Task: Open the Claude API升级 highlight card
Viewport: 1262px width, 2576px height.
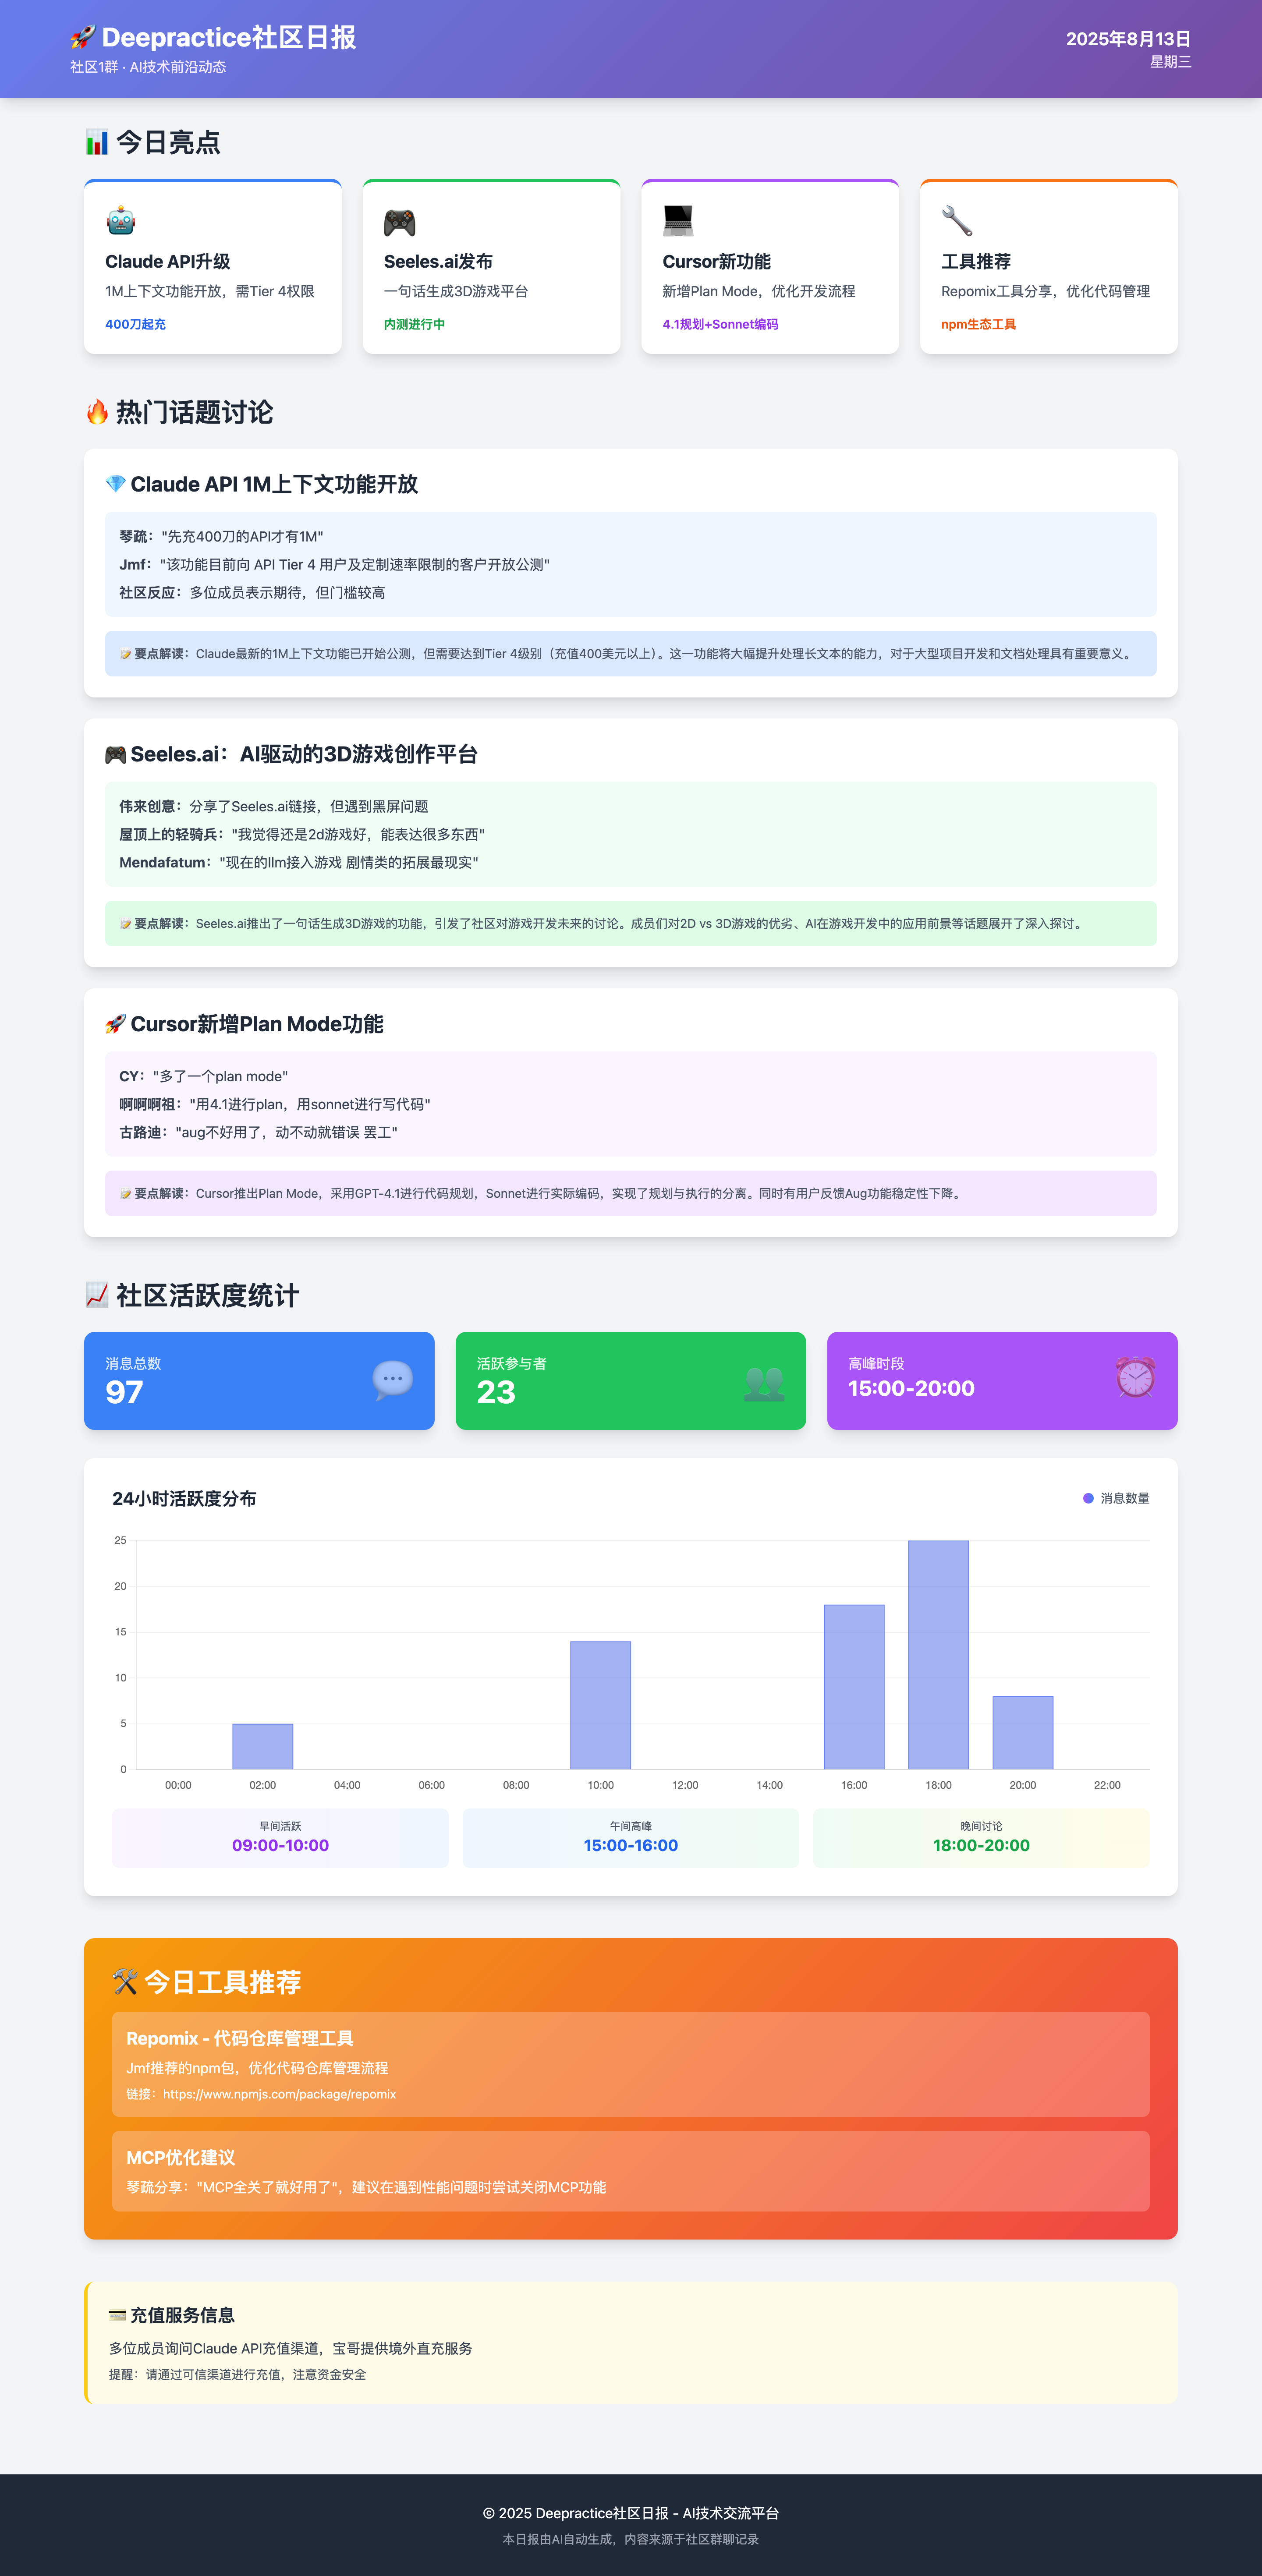Action: point(213,267)
